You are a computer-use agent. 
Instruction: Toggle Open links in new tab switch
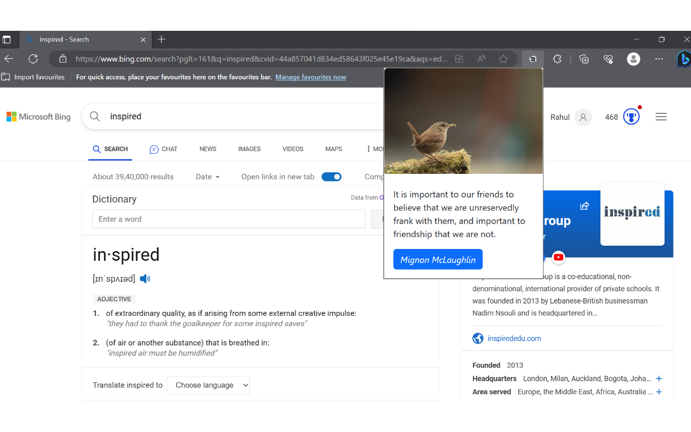point(331,177)
